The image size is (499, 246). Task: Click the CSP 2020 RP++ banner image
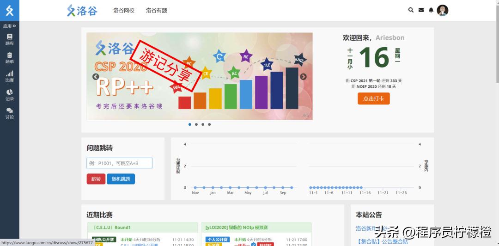[x=200, y=76]
